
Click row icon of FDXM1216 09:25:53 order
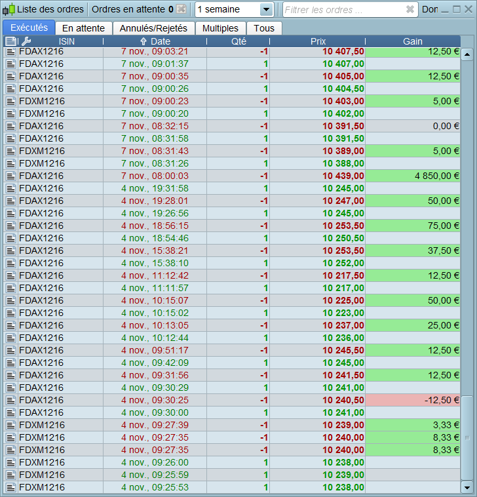tap(11, 487)
